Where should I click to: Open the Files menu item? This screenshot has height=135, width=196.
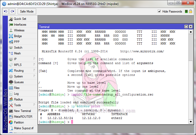click(23, 88)
